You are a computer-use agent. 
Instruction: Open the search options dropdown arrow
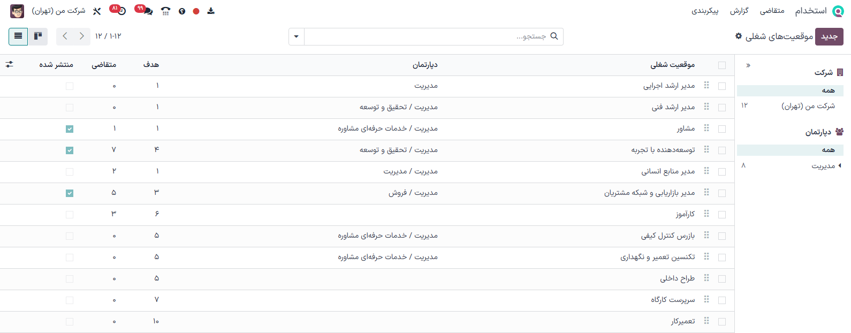(x=297, y=36)
